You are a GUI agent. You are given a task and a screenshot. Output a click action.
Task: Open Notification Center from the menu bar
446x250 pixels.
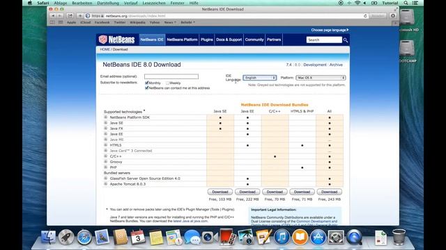pyautogui.click(x=415, y=3)
